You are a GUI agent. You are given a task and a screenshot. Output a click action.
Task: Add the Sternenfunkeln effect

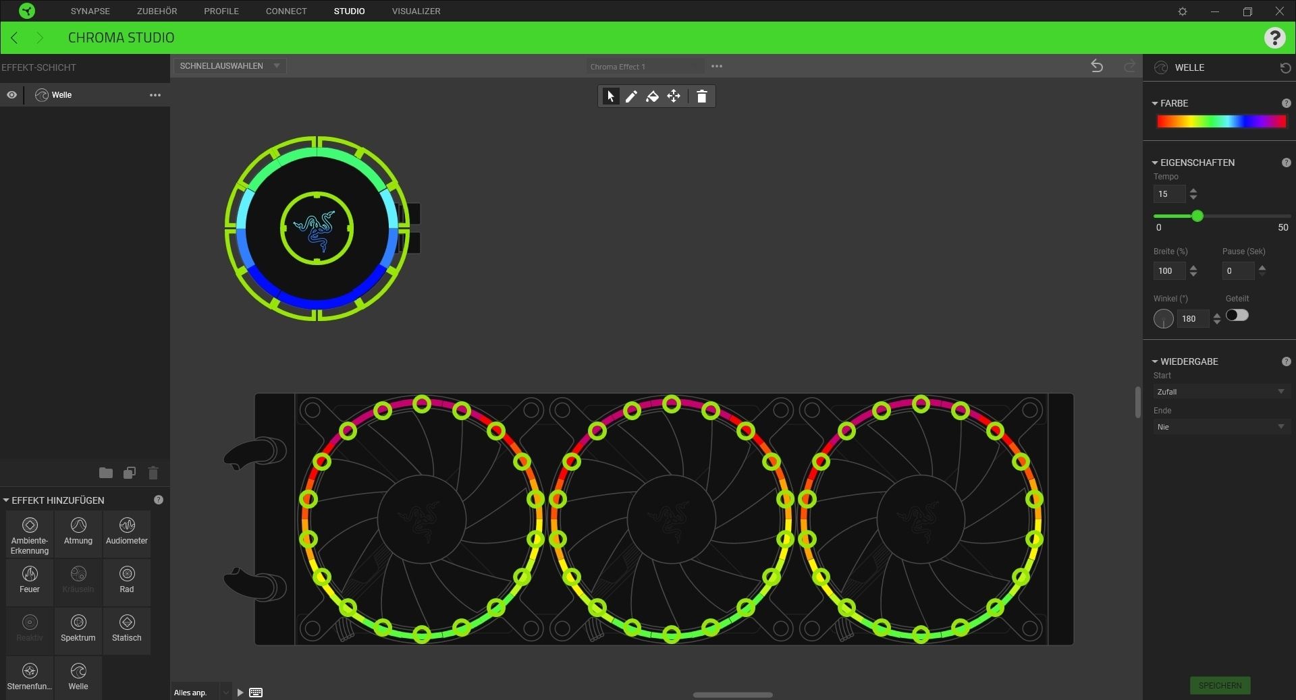coord(30,677)
